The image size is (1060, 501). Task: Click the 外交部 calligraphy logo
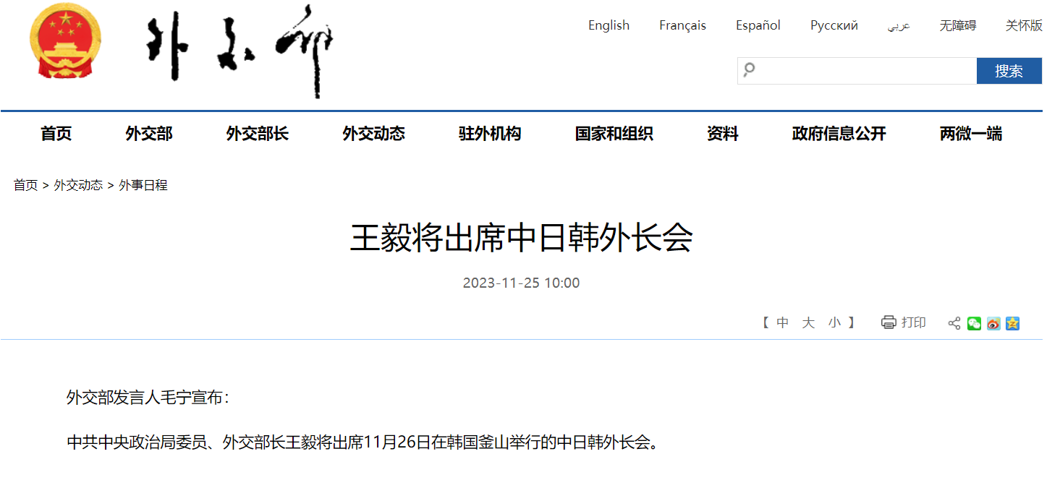tap(239, 51)
